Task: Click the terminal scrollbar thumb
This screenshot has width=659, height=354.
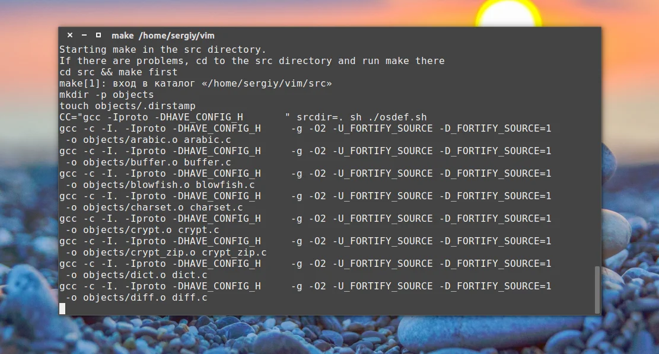Action: [x=597, y=290]
